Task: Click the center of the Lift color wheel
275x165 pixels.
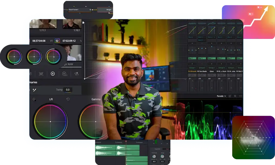Action: pyautogui.click(x=50, y=121)
